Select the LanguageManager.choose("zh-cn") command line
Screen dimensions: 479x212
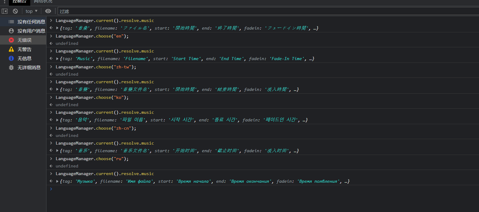tap(96, 128)
